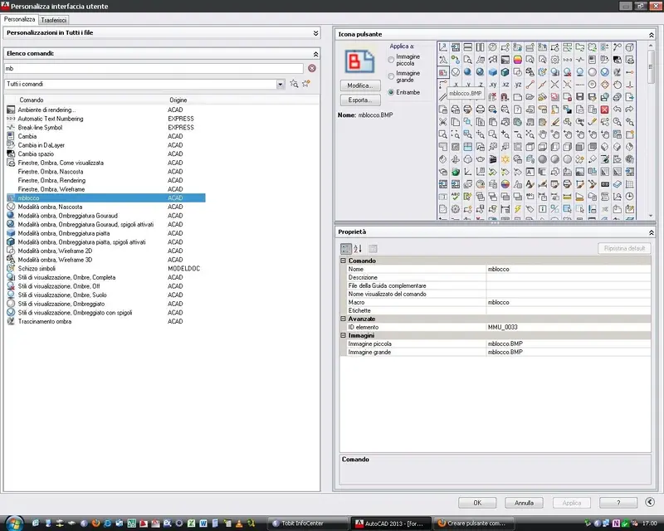
Task: Select the 'Immagine piccola' radio option
Action: point(391,60)
